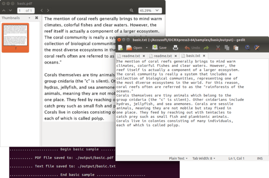The image size is (269, 178).
Task: Open Find and Replace icon in gedit
Action: tap(257, 48)
